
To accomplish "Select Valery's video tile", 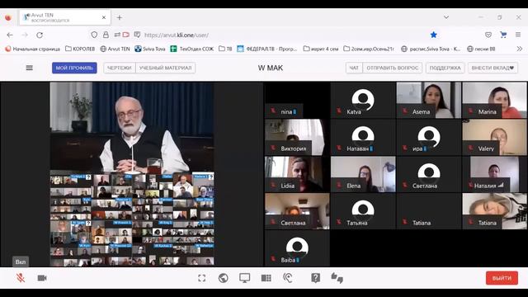I will click(x=494, y=137).
